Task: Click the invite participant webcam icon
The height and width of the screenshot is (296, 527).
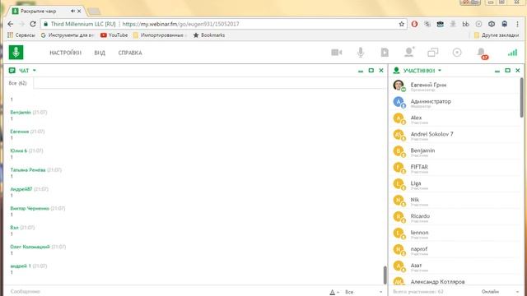Action: tap(409, 52)
